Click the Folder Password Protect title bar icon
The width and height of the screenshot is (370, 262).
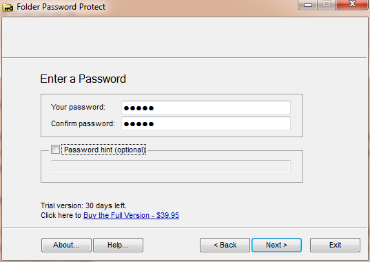click(8, 7)
